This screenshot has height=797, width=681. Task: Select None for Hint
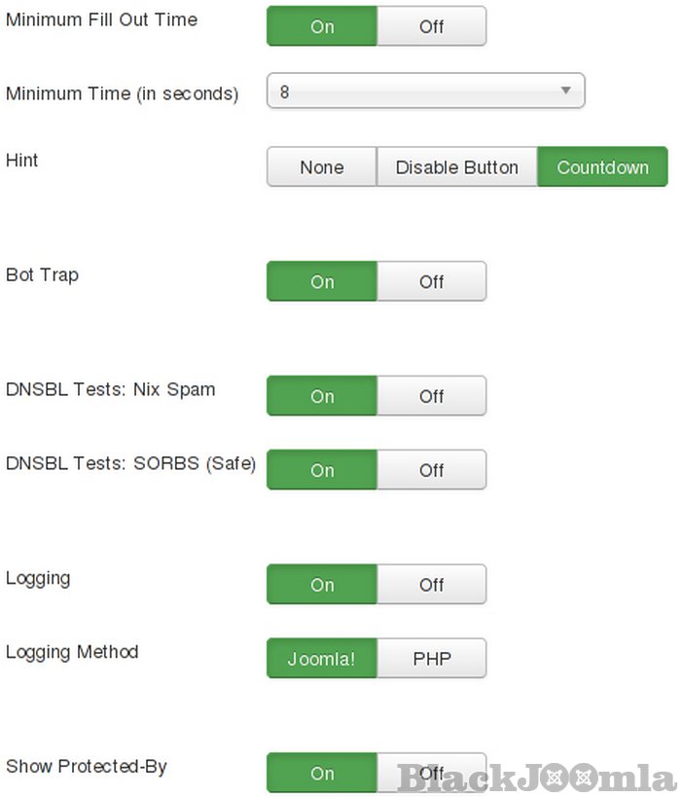point(321,167)
